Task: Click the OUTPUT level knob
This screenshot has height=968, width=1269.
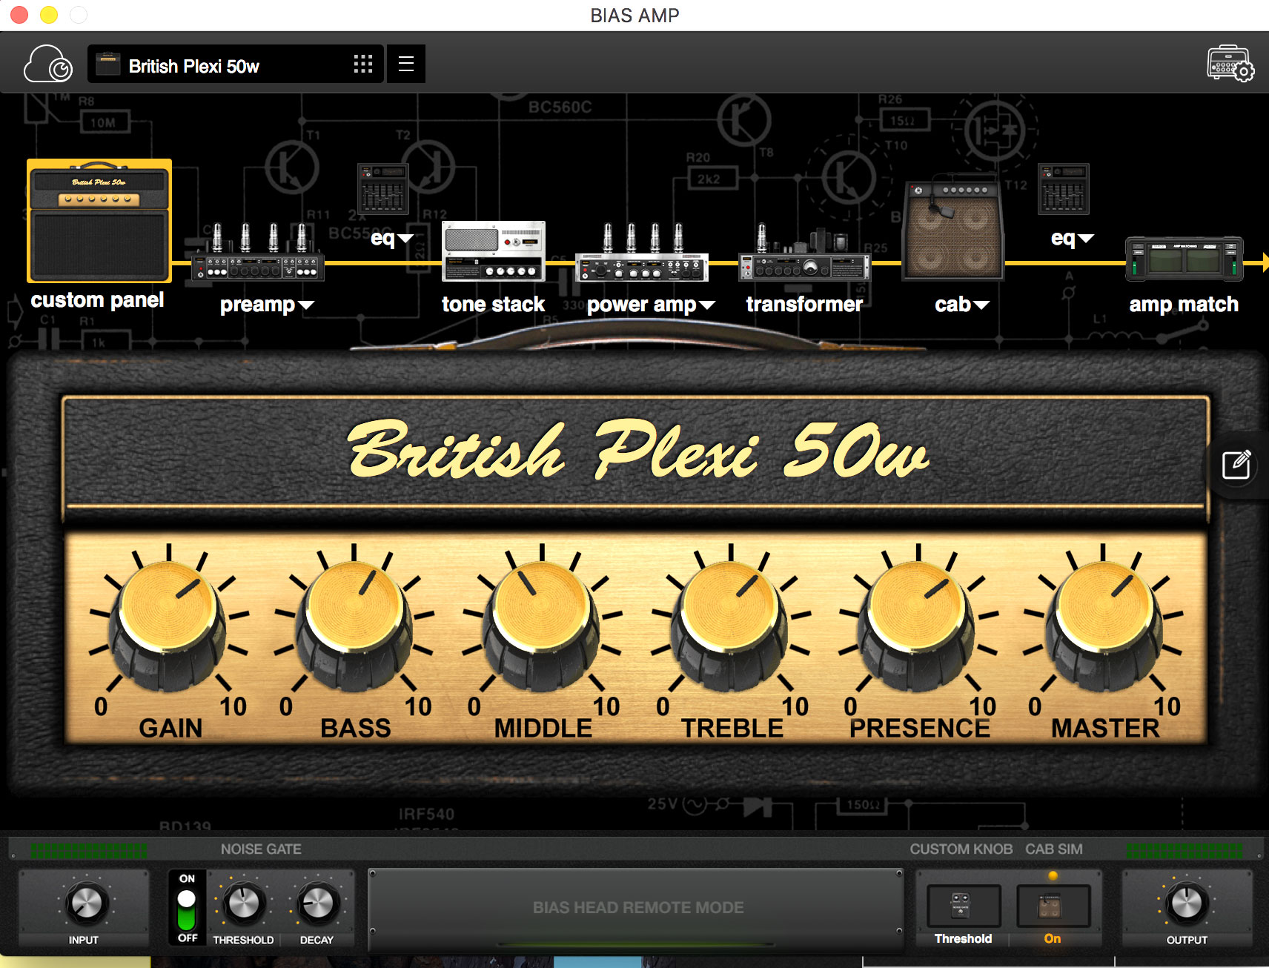Action: point(1186,903)
